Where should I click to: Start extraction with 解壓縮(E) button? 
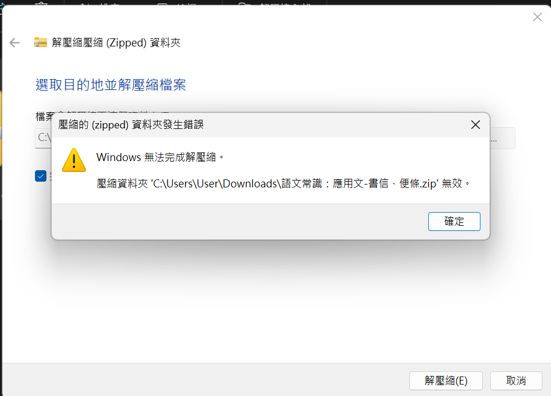tap(446, 381)
